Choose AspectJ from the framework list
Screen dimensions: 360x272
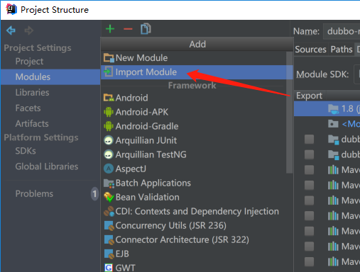(x=131, y=169)
